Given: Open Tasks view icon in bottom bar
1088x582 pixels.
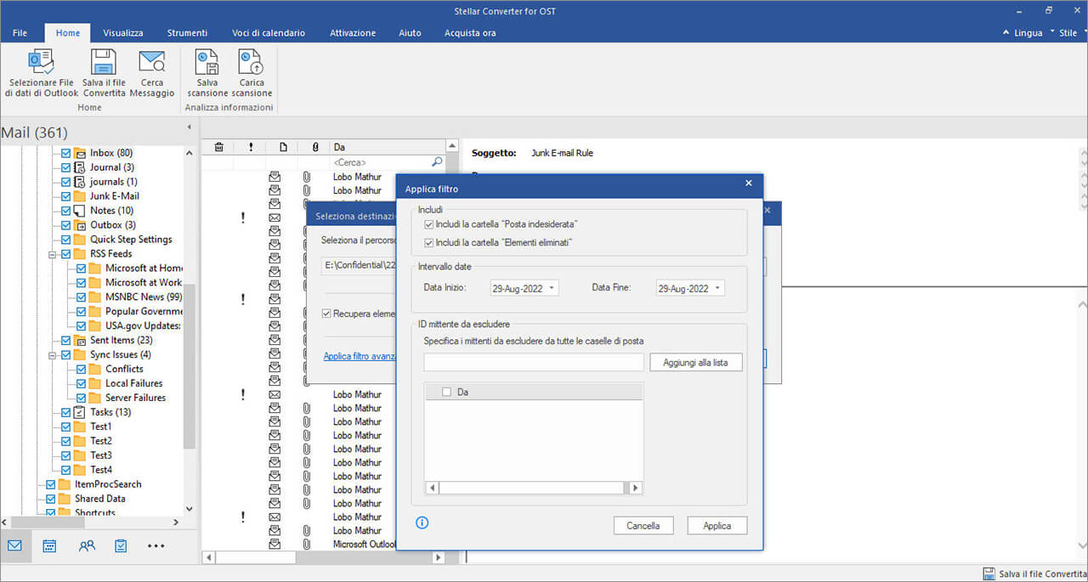Looking at the screenshot, I should coord(121,545).
